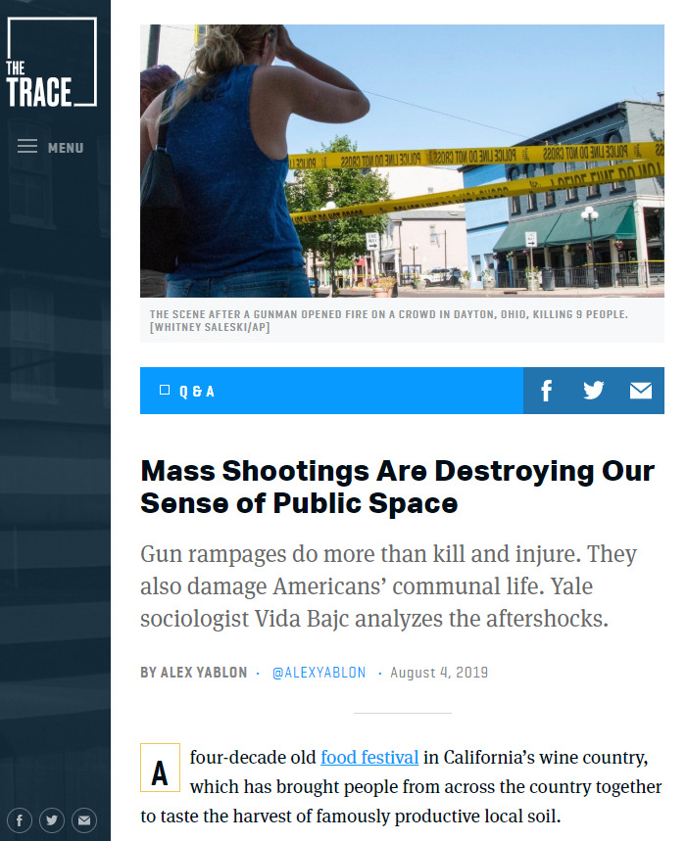
Task: Click the MENU label in the sidebar
Action: (66, 148)
